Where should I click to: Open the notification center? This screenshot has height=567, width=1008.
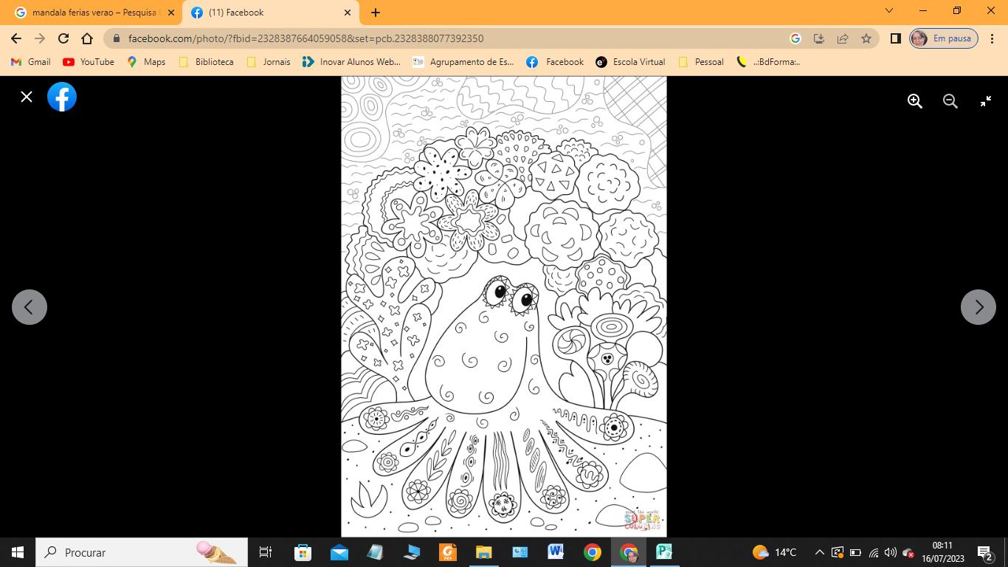[x=985, y=552]
